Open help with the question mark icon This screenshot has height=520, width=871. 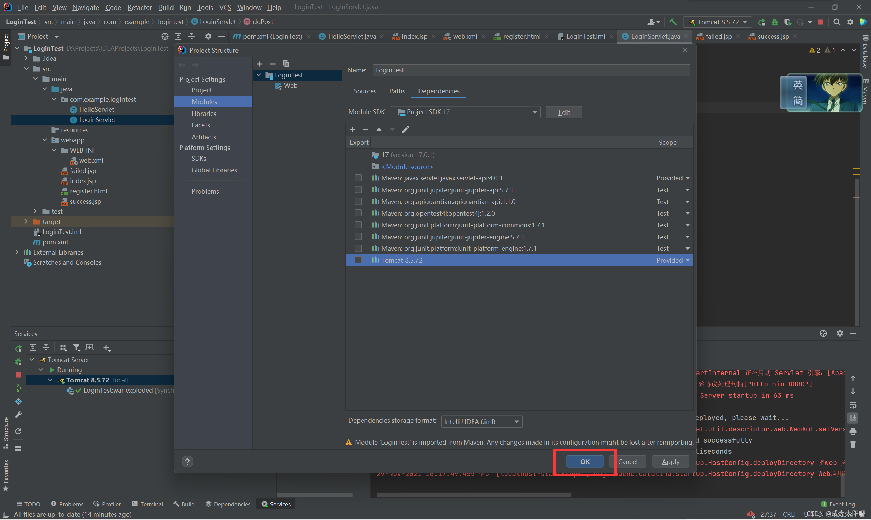click(x=187, y=462)
